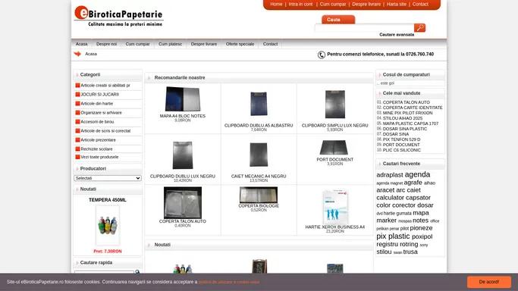Open MAPA A4 BLOC NOTES product image
The width and height of the screenshot is (518, 291).
(x=183, y=99)
